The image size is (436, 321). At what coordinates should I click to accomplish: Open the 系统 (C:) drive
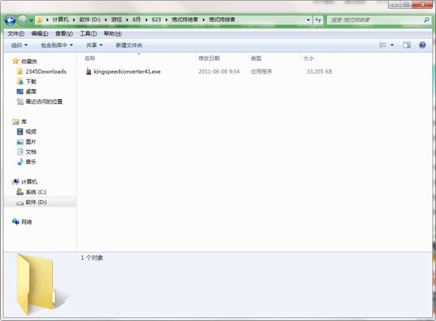point(36,192)
